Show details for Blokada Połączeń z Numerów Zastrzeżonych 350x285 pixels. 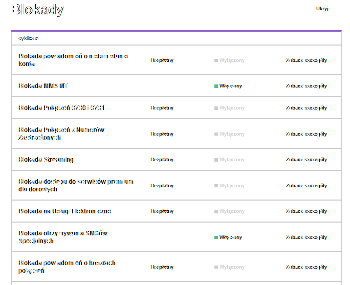[306, 134]
